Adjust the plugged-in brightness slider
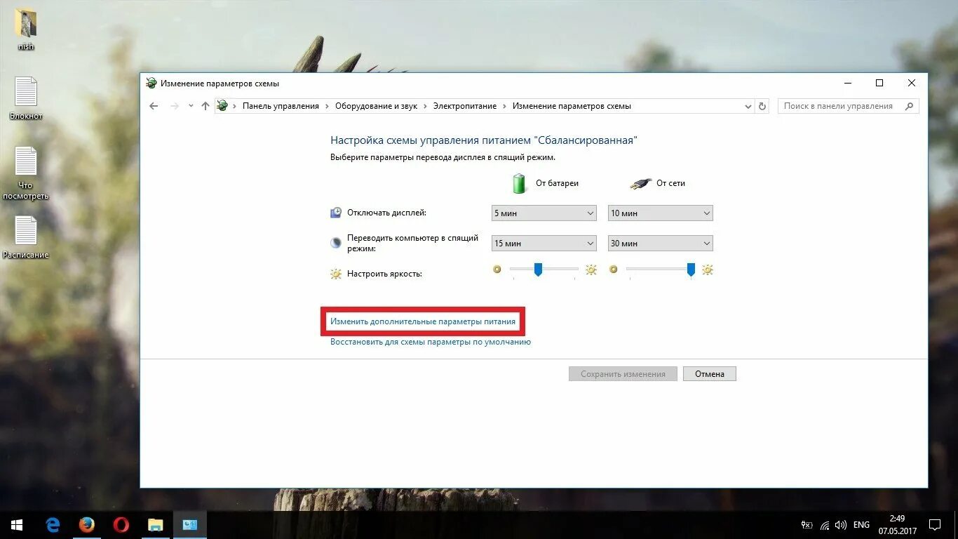 coord(691,269)
